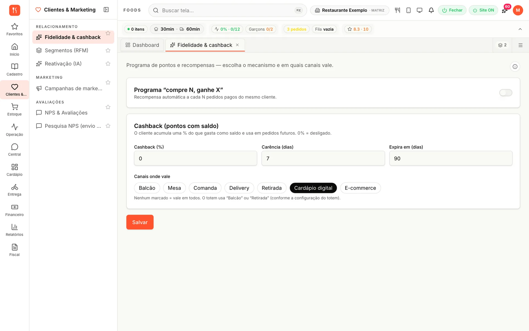Open NPS & Avaliações menu item
The width and height of the screenshot is (529, 331).
tap(66, 113)
